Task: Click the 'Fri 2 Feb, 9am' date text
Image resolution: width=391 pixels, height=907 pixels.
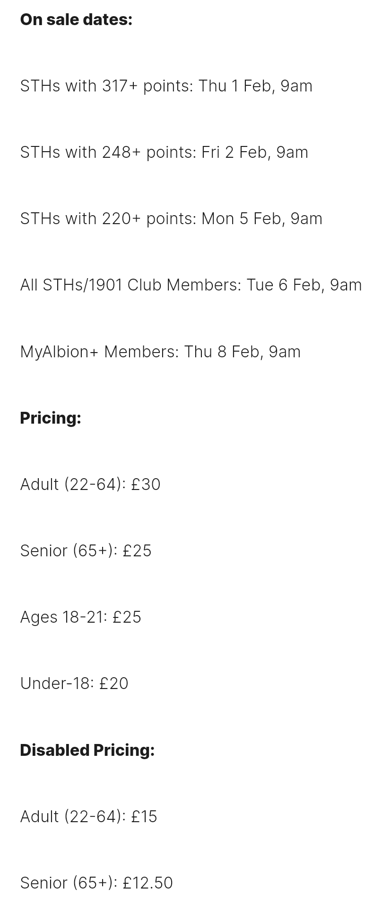Action: (255, 153)
